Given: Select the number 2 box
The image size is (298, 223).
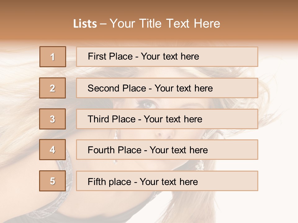Looking at the screenshot, I should pos(52,88).
